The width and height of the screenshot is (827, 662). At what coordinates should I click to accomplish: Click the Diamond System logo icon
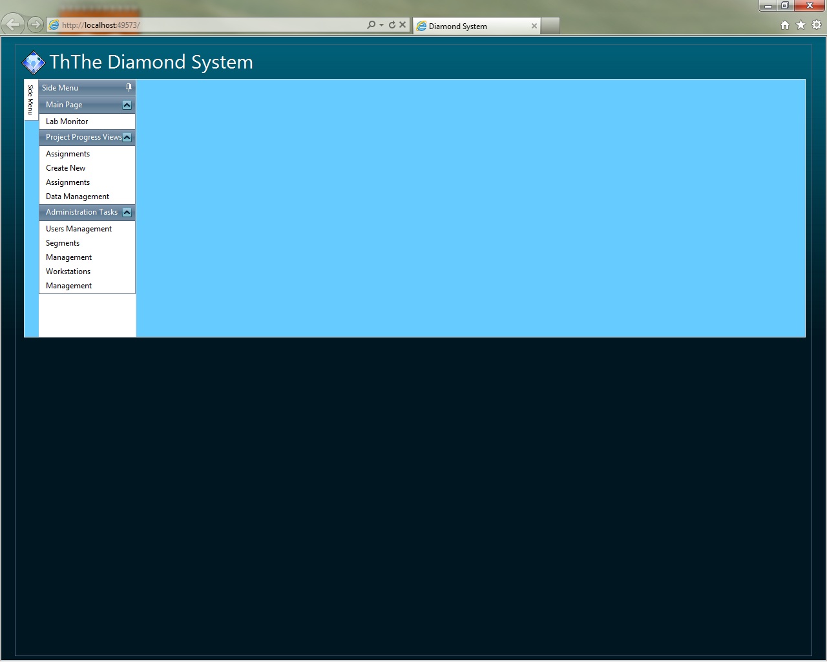[34, 63]
